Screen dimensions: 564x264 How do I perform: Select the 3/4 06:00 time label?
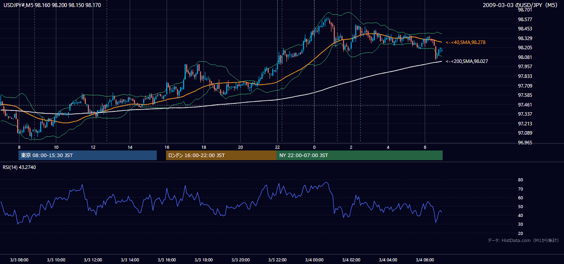425,260
